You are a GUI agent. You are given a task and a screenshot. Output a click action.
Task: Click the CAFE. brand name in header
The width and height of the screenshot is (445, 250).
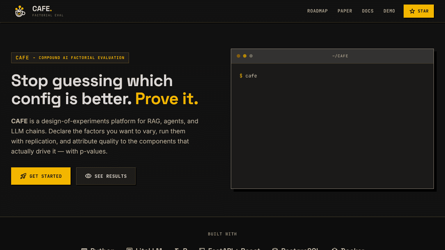tap(42, 9)
